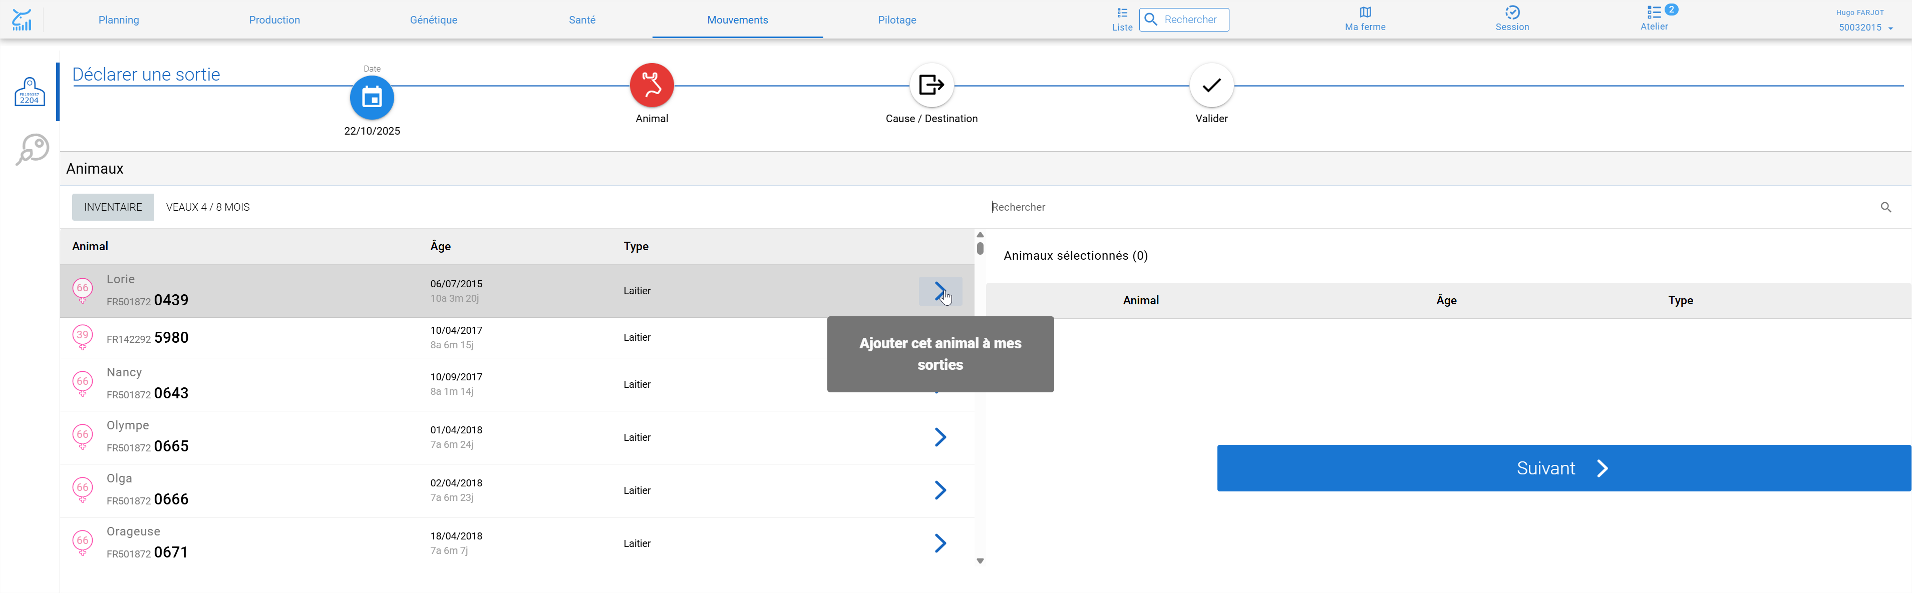Open the Santé menu
The width and height of the screenshot is (1912, 593).
(582, 20)
